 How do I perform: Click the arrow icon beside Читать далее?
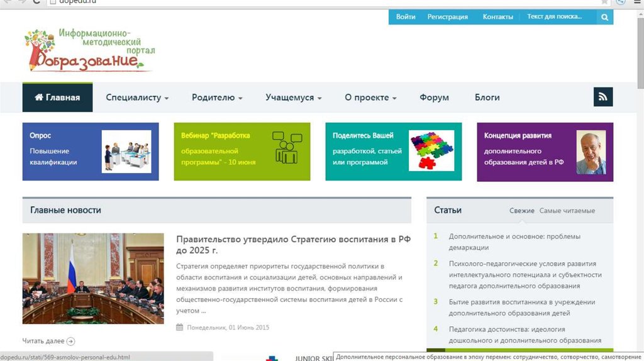pos(70,342)
